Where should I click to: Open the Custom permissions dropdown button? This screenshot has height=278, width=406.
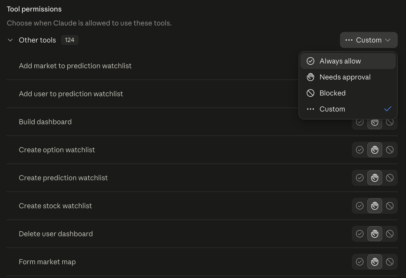[369, 40]
